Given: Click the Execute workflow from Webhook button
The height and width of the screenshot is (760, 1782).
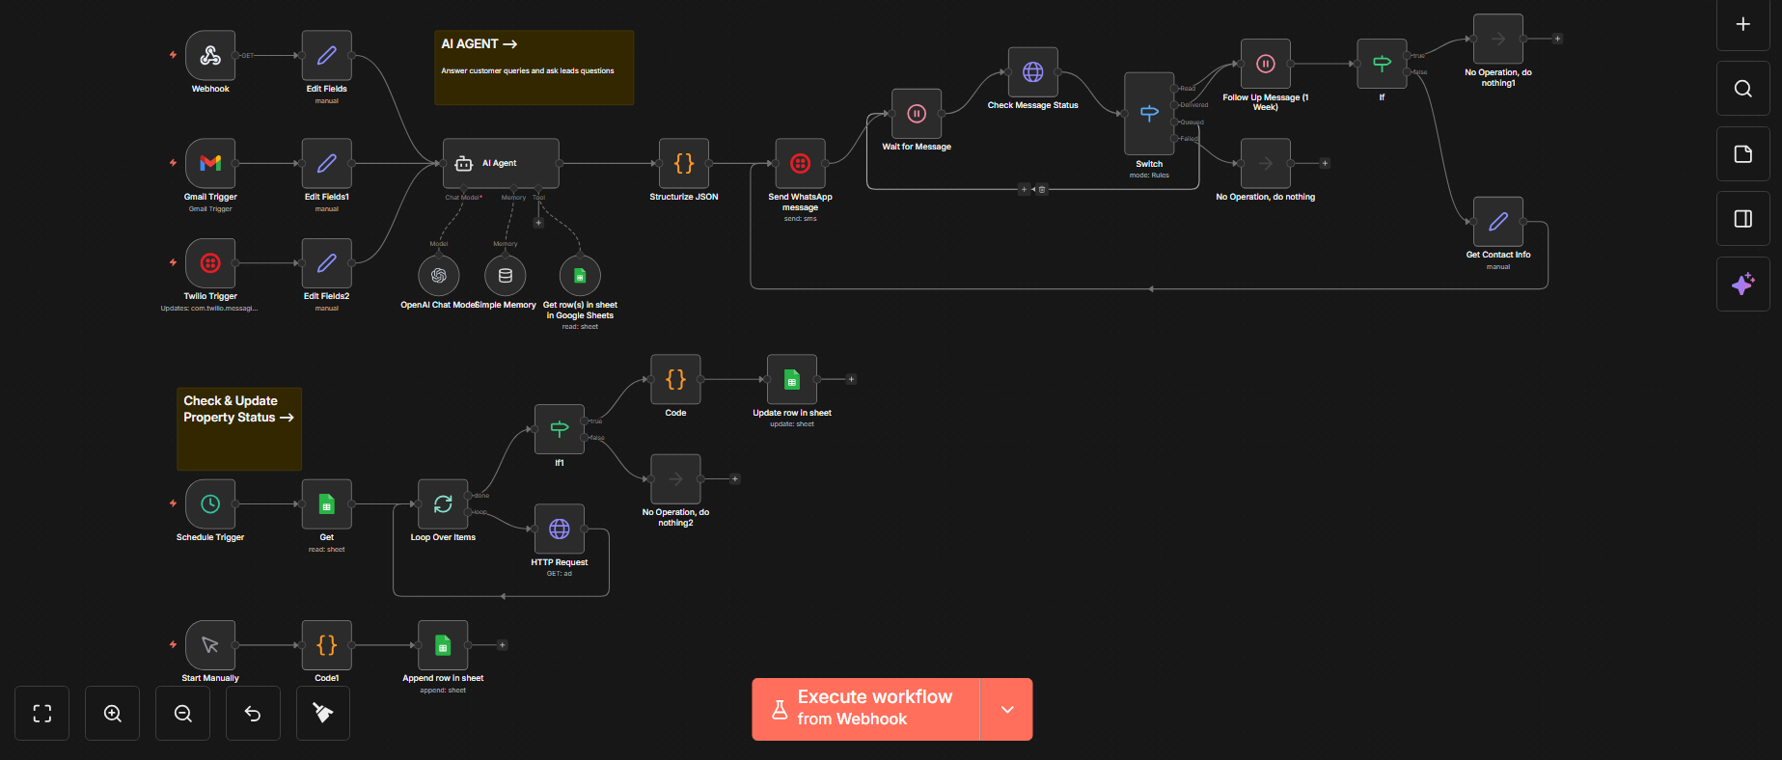Looking at the screenshot, I should (865, 709).
